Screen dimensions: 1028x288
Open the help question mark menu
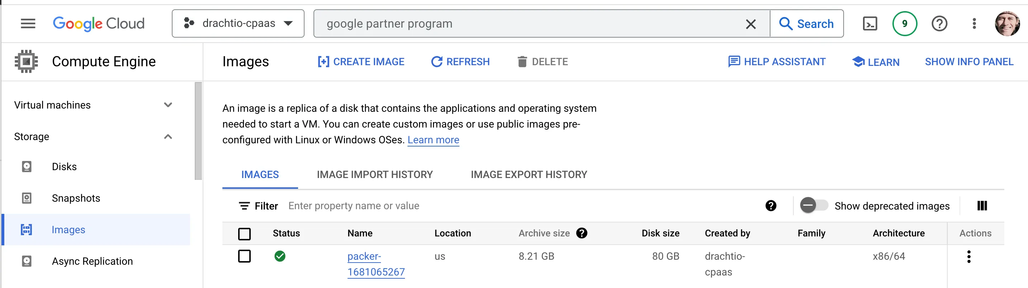tap(939, 24)
